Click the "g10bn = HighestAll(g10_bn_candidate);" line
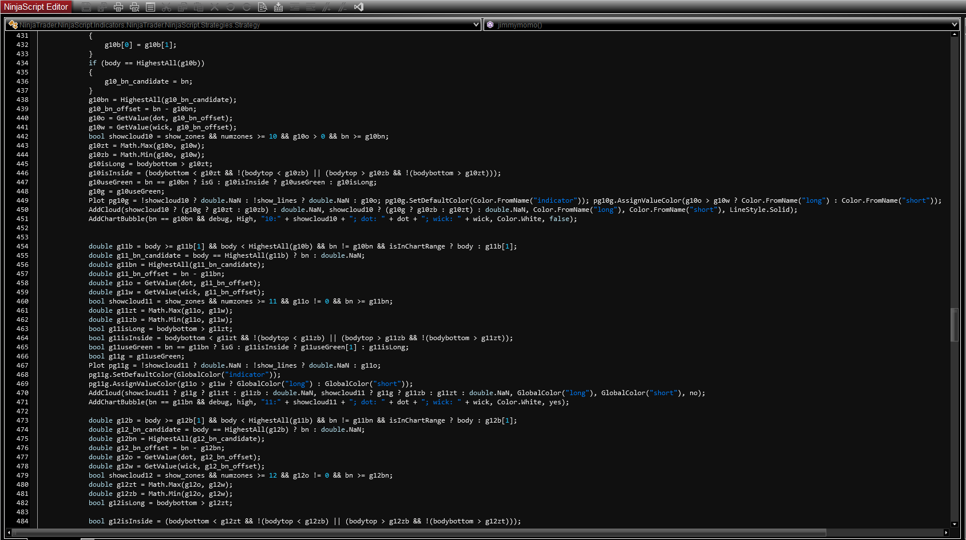This screenshot has width=966, height=540. click(x=163, y=100)
